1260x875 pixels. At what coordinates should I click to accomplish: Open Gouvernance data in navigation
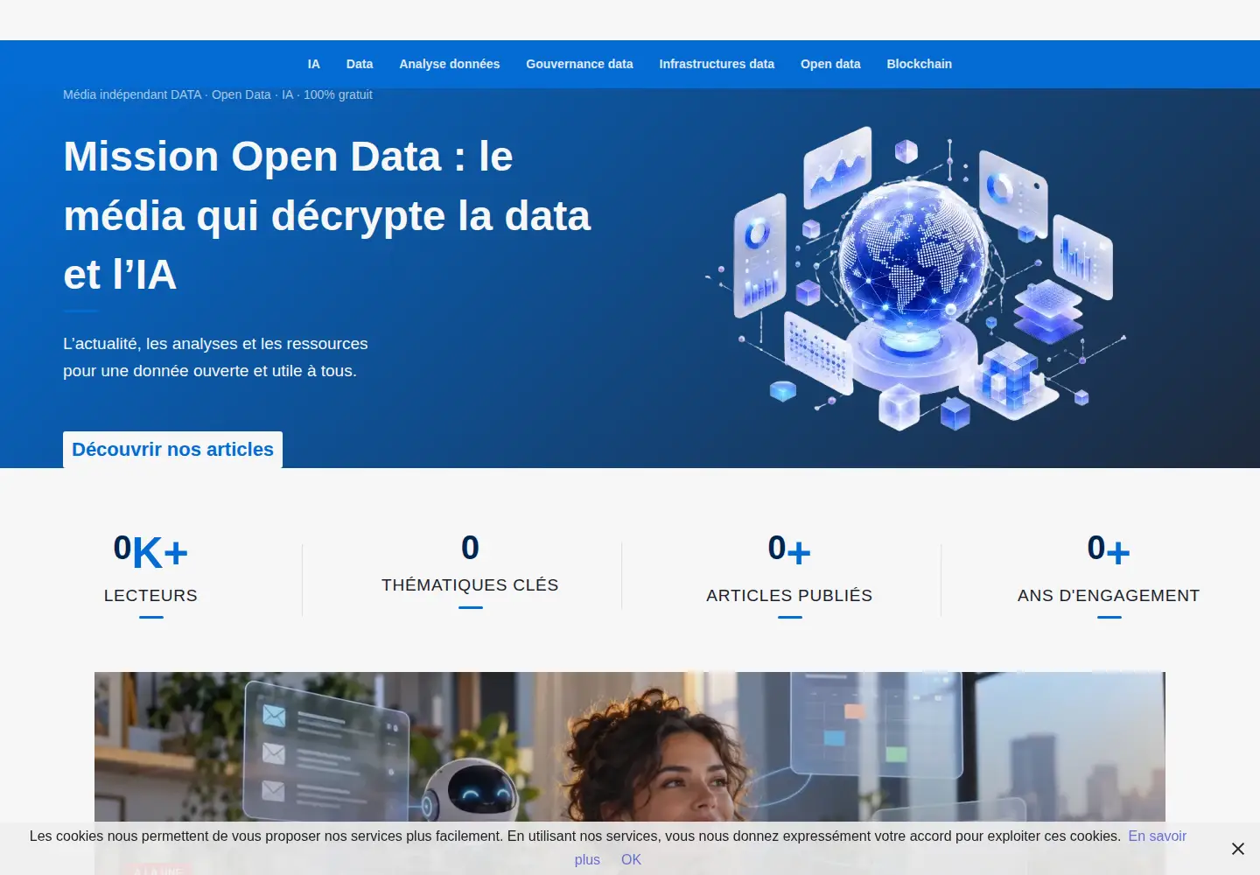pyautogui.click(x=579, y=64)
